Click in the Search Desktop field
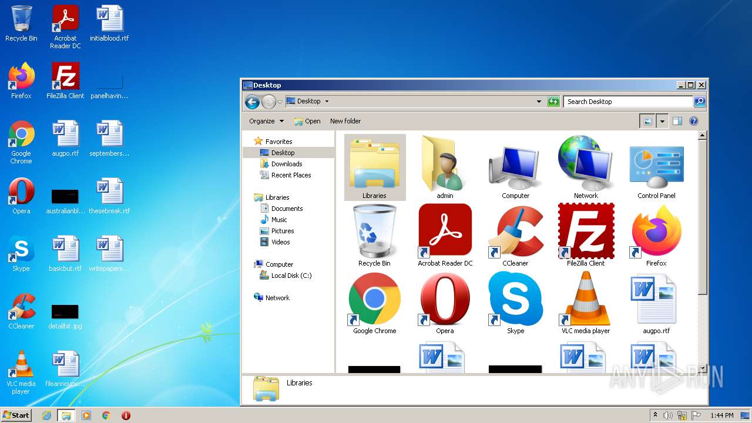The image size is (752, 423). 628,102
